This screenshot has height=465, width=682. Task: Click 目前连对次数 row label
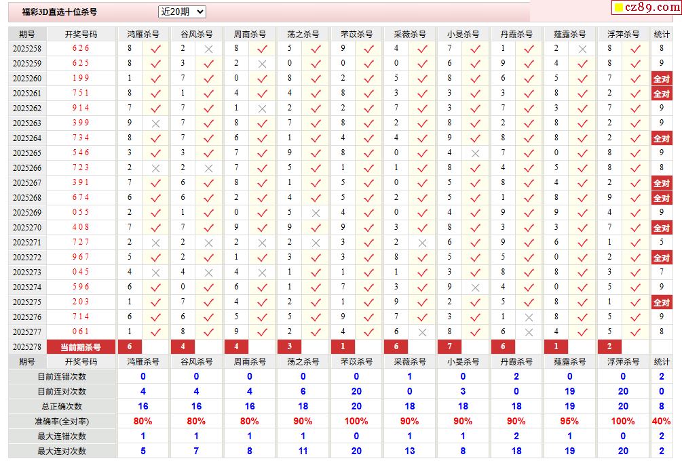(x=62, y=392)
